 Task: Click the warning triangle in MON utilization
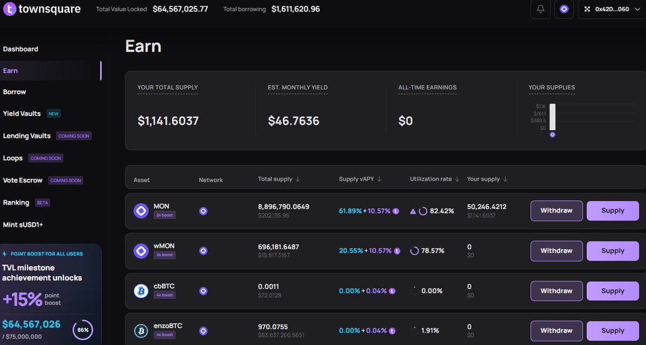[x=413, y=211]
